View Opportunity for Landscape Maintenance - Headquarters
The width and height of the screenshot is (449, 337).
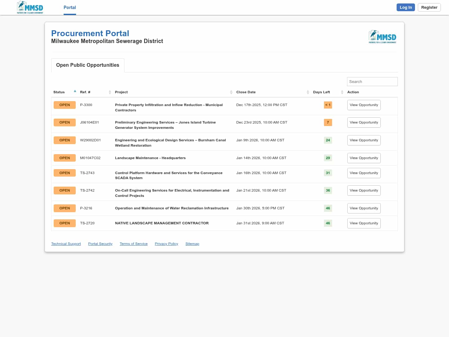pyautogui.click(x=364, y=158)
